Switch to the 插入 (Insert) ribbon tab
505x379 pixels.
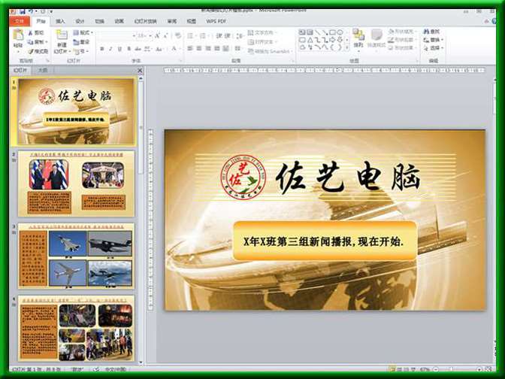click(60, 21)
